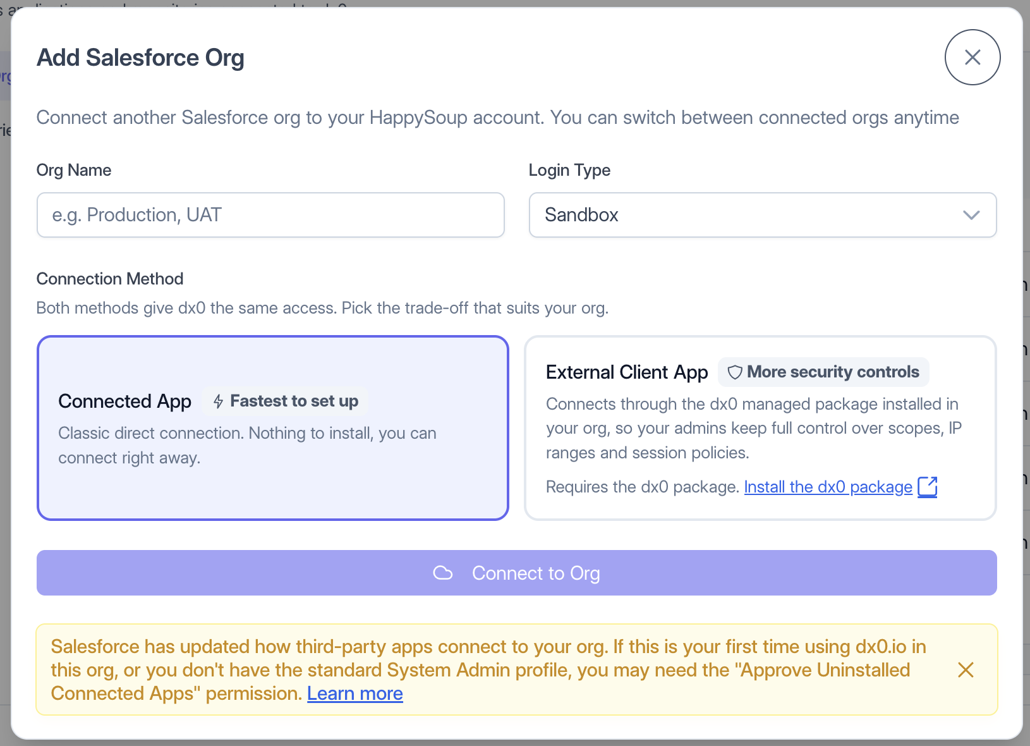This screenshot has height=746, width=1030.
Task: Click the 'Connection Method' label
Action: 110,279
